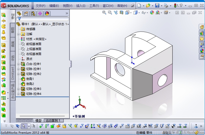Select the Hole Wizard tool
Viewport: 205px width, 135px height.
coord(3,51)
